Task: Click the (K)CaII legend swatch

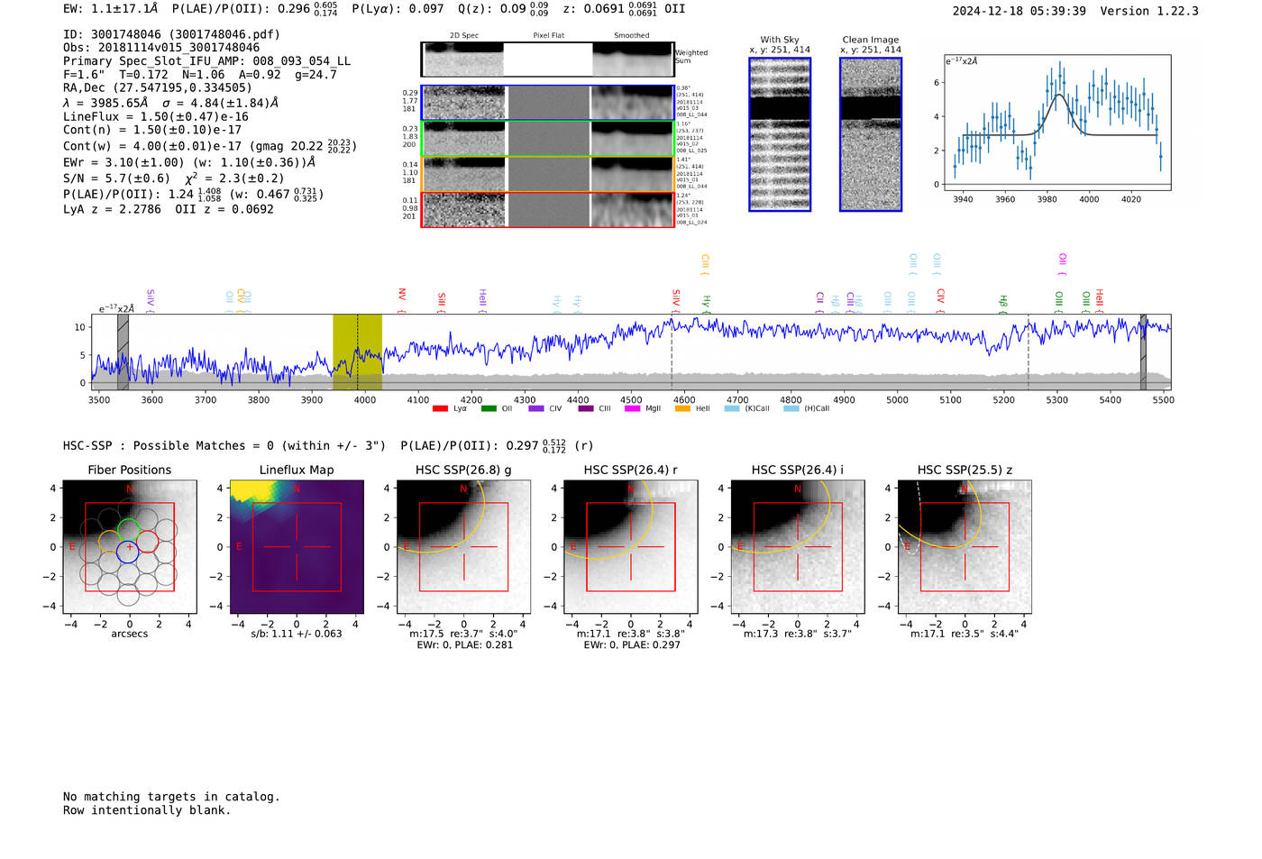Action: tap(732, 409)
